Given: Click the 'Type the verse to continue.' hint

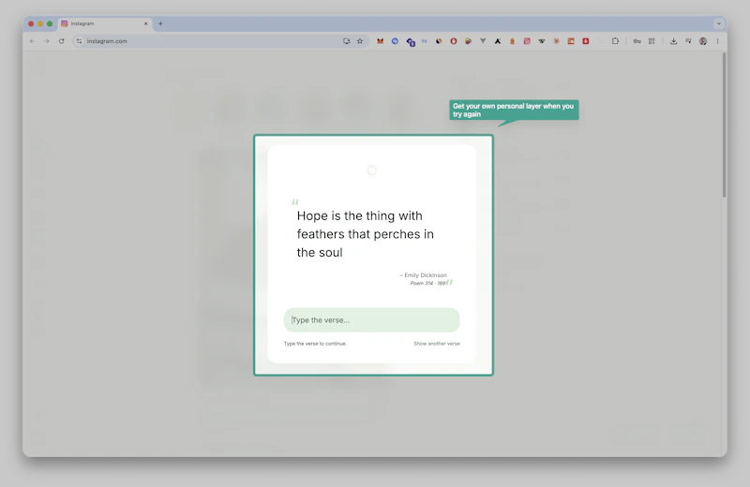Looking at the screenshot, I should tap(315, 344).
